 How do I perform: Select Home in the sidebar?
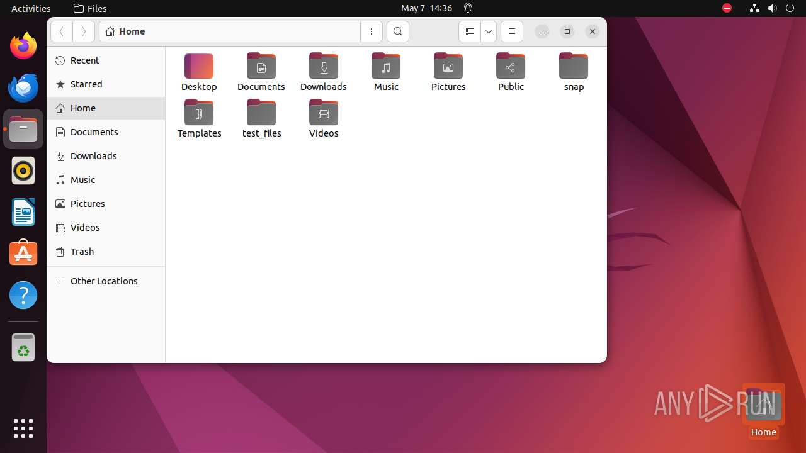point(106,108)
